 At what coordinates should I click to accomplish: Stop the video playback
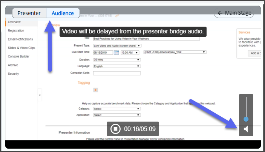[x=115, y=129]
